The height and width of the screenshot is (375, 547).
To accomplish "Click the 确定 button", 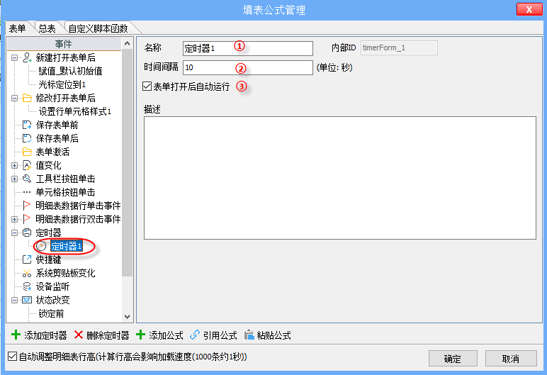I will pos(453,359).
